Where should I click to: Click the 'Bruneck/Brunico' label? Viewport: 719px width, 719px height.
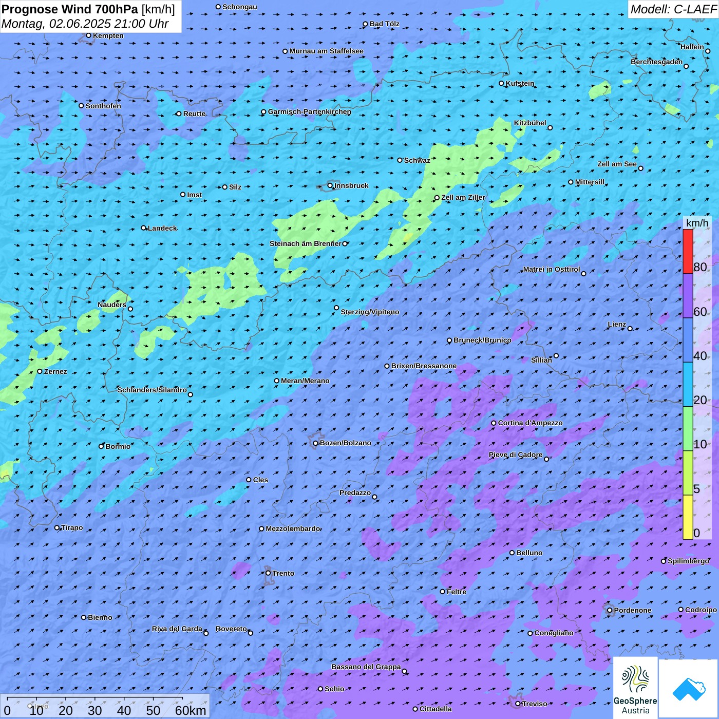(482, 340)
